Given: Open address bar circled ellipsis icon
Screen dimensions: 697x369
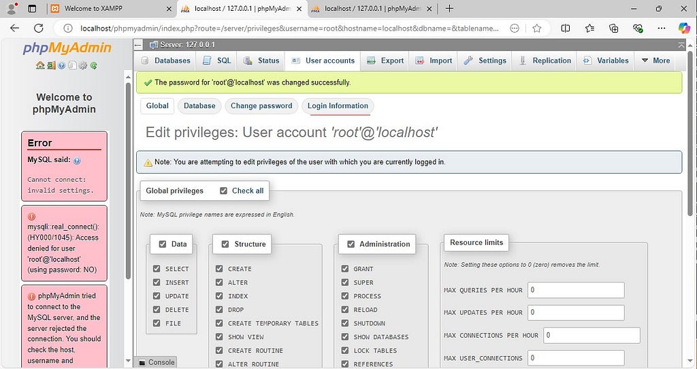Looking at the screenshot, I should point(515,29).
